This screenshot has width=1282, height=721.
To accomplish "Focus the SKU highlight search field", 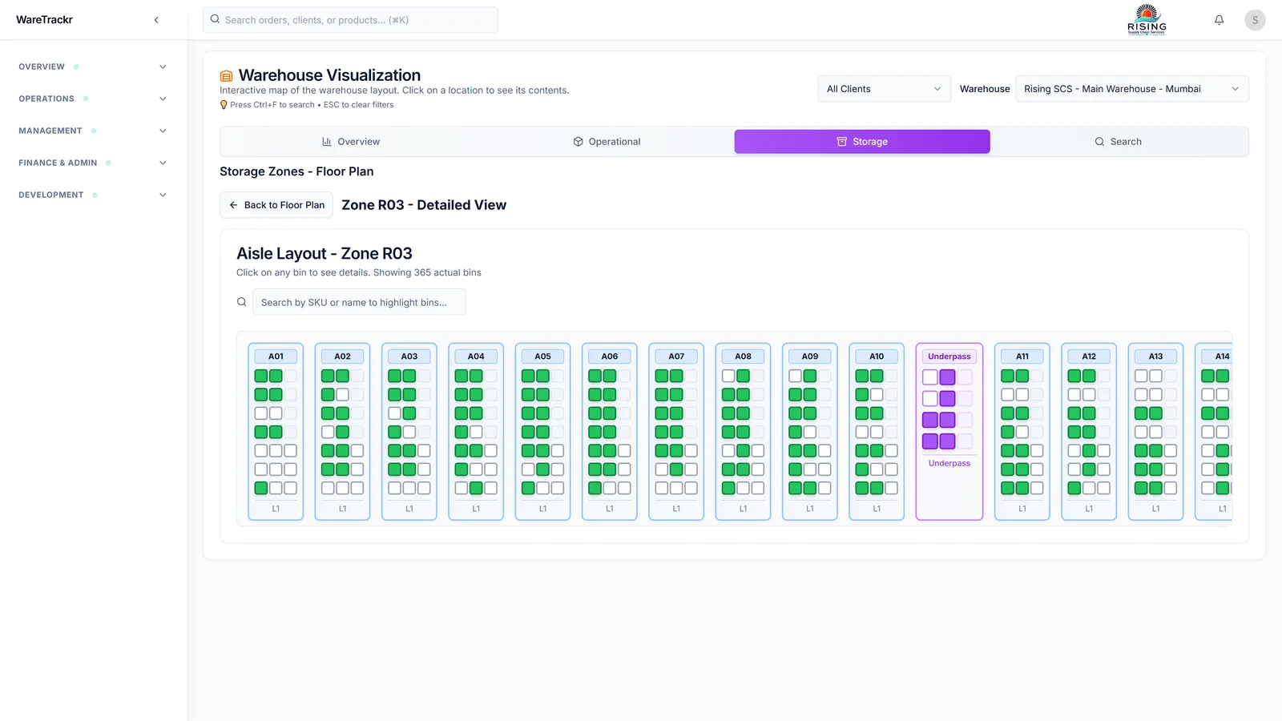I will (359, 302).
